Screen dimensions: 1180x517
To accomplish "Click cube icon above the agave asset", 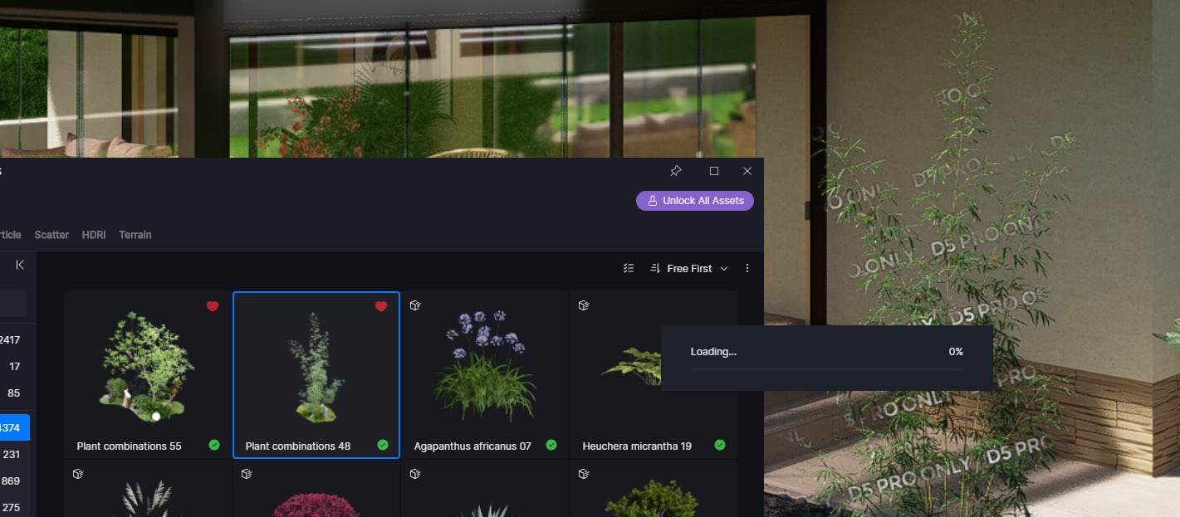I will 415,474.
